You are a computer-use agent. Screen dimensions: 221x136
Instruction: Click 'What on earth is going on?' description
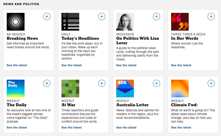193,116
